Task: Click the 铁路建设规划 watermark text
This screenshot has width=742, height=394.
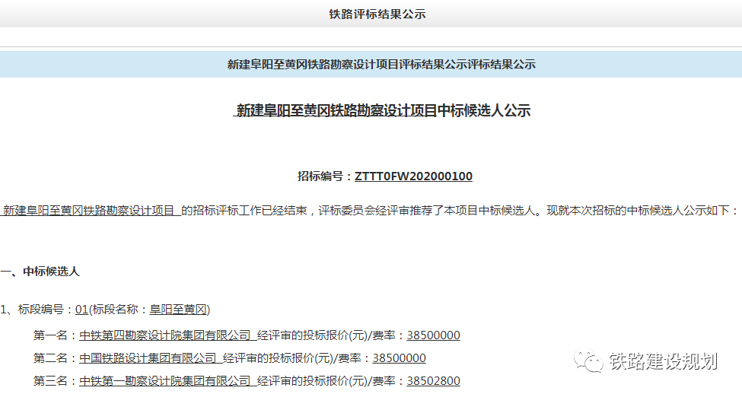Action: [663, 361]
